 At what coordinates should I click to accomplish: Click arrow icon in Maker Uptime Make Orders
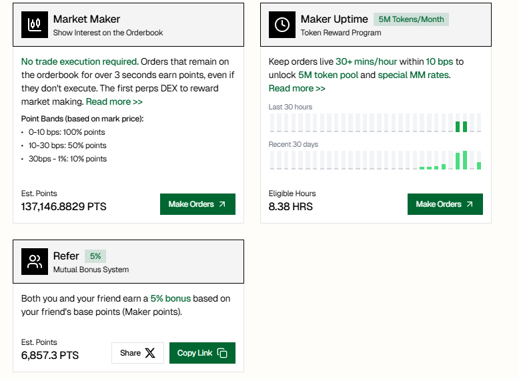tap(470, 204)
